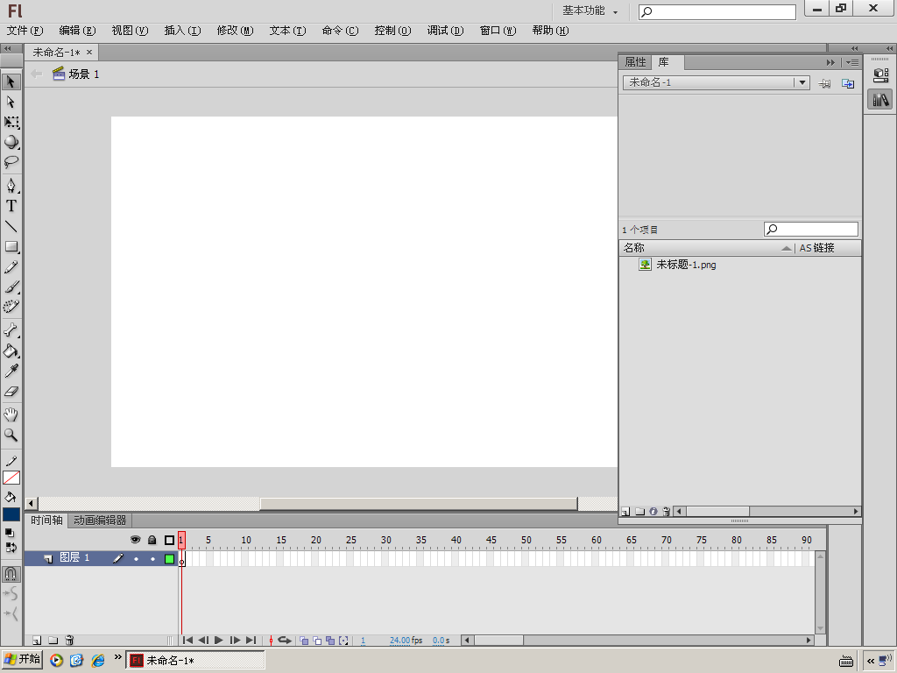Select the Eraser tool
897x673 pixels.
(11, 392)
